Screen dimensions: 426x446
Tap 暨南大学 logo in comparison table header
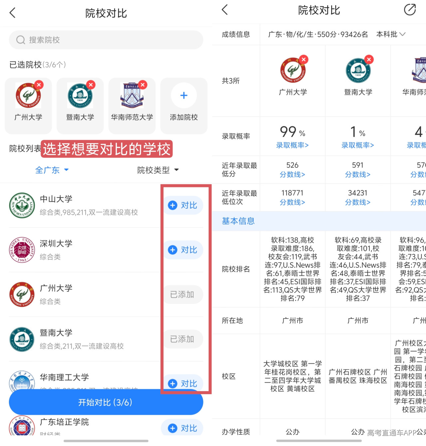[358, 70]
